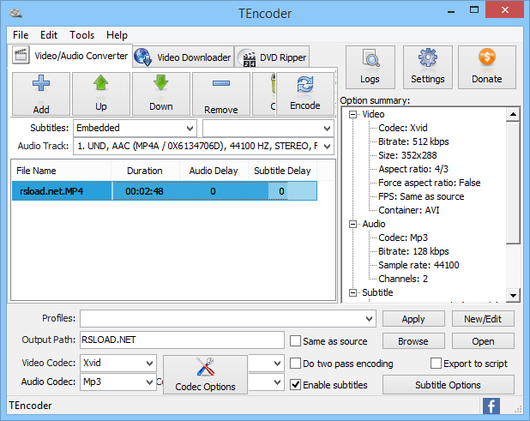Open the Profiles dropdown
The image size is (530, 421).
coord(228,318)
